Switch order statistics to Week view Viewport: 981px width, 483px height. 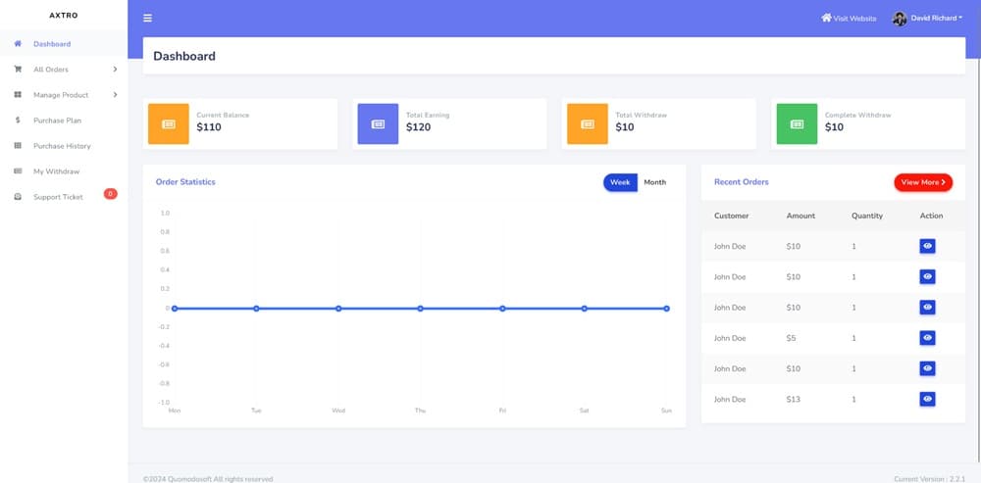(620, 182)
